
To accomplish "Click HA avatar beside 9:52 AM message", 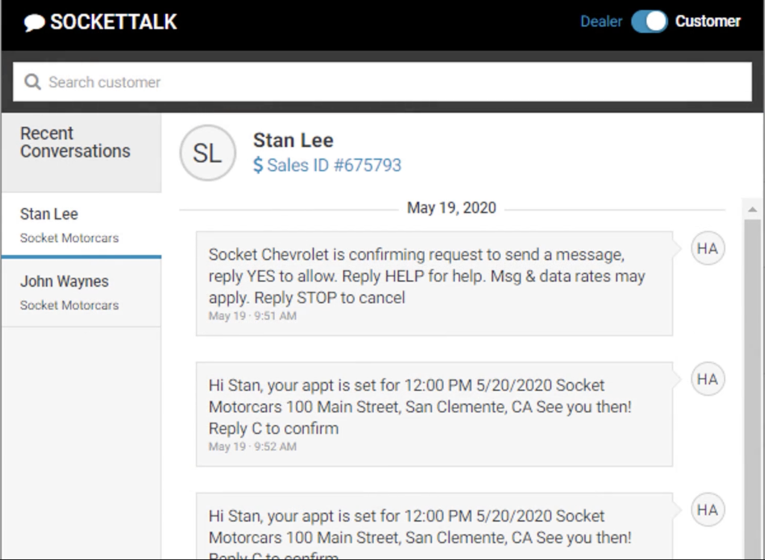I will pyautogui.click(x=707, y=379).
